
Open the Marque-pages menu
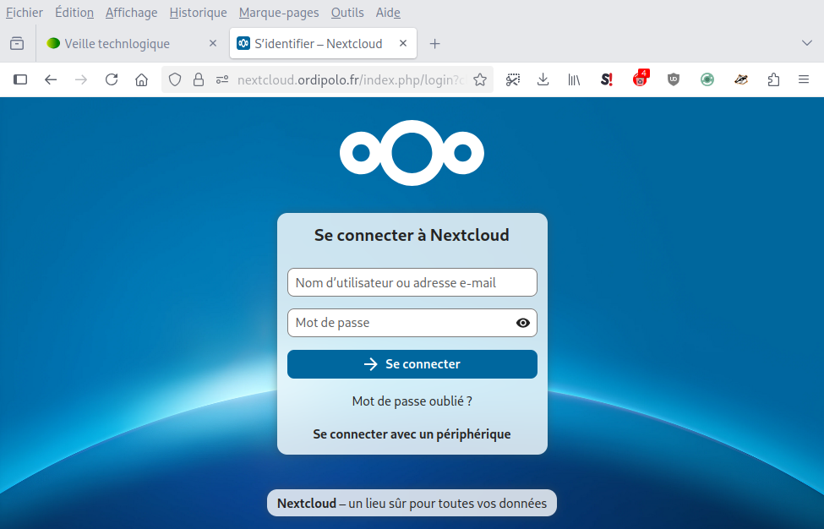click(279, 13)
